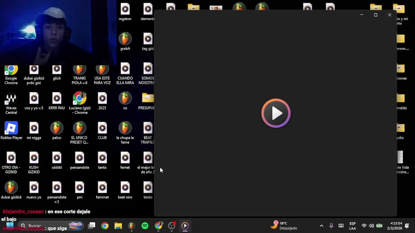Open Spotify from the taskbar
The width and height of the screenshot is (415, 233).
point(145,226)
